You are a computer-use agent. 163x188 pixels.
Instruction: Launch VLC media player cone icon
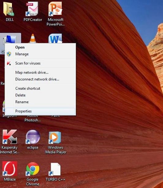click(x=33, y=38)
